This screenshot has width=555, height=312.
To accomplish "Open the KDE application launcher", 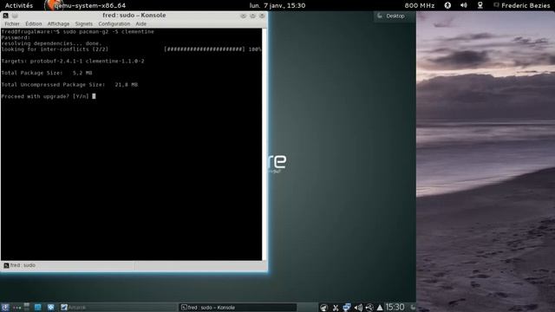I will click(x=5, y=308).
